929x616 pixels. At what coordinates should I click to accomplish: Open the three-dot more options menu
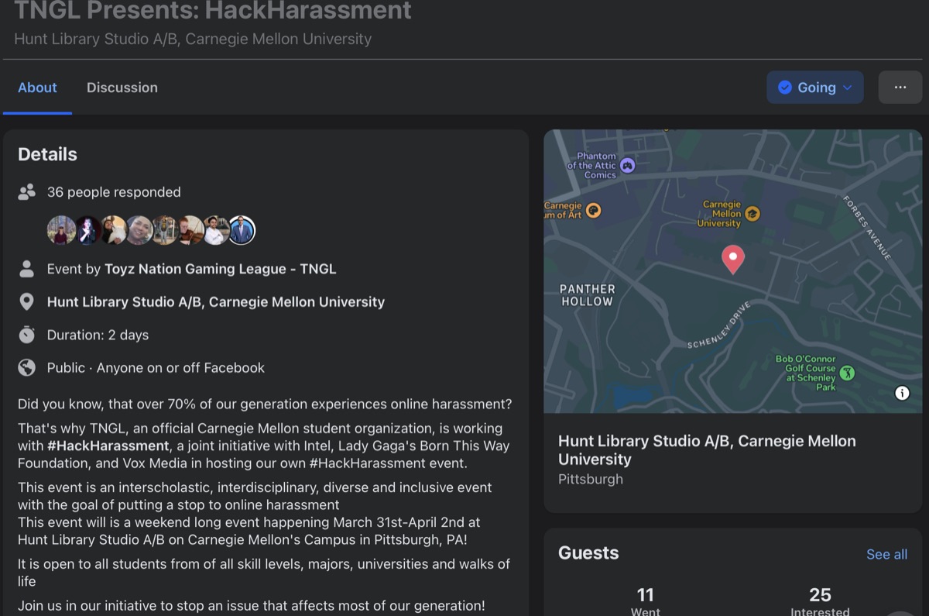(900, 88)
